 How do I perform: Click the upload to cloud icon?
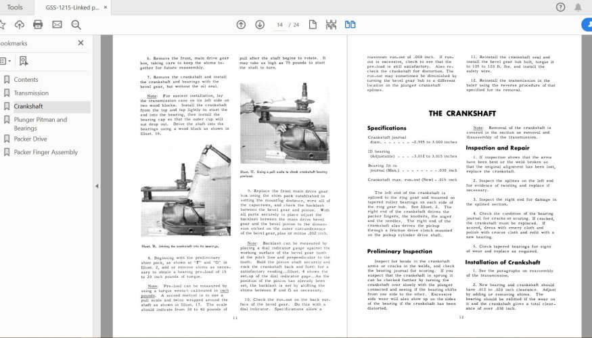coord(19,24)
